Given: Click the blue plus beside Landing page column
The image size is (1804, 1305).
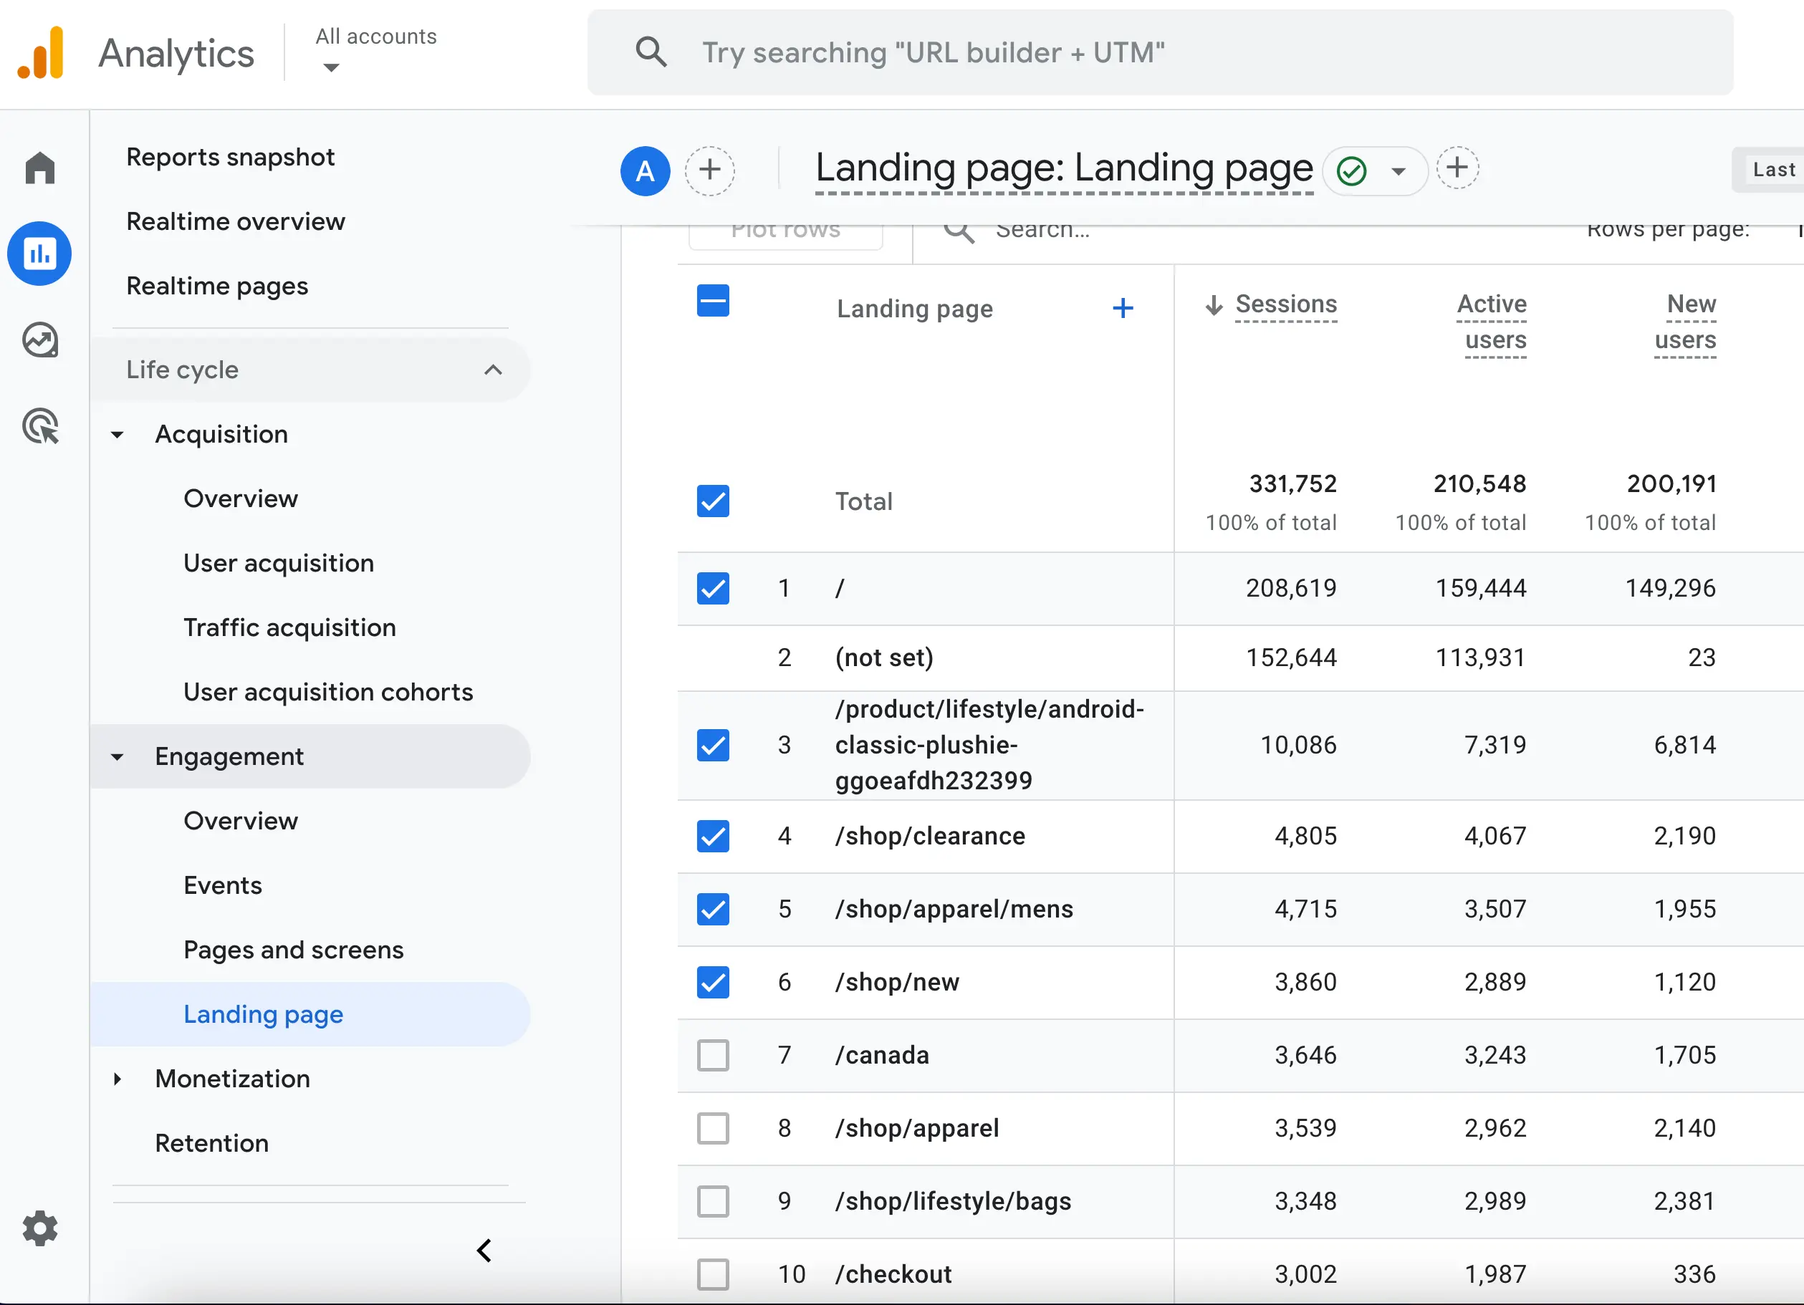Looking at the screenshot, I should tap(1123, 309).
